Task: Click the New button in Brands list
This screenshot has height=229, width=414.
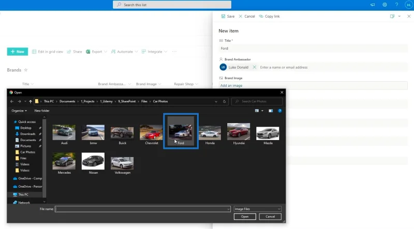Action: 18,52
